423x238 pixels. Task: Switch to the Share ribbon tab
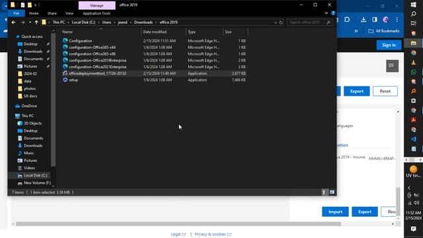pyautogui.click(x=52, y=13)
